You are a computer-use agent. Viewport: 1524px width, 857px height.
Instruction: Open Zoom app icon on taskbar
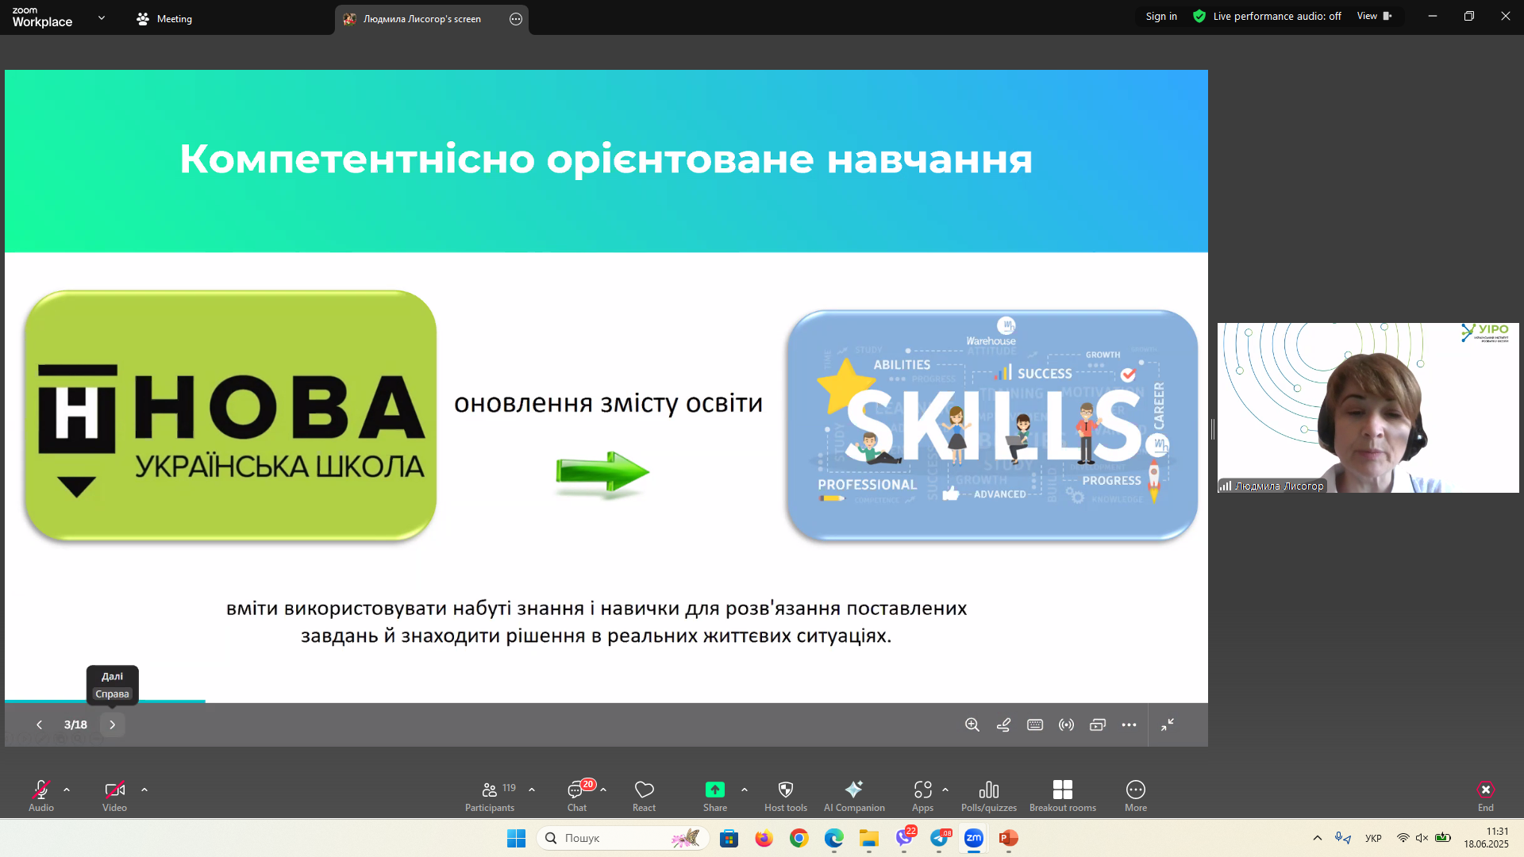coord(974,838)
